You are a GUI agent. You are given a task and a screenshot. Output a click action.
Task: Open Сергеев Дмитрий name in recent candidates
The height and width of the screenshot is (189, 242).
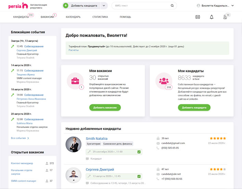point(100,169)
